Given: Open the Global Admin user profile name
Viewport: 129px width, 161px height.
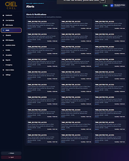Looking at the screenshot, I should click(119, 5).
